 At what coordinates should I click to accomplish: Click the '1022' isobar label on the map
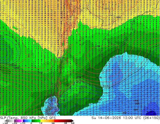[x=98, y=46]
